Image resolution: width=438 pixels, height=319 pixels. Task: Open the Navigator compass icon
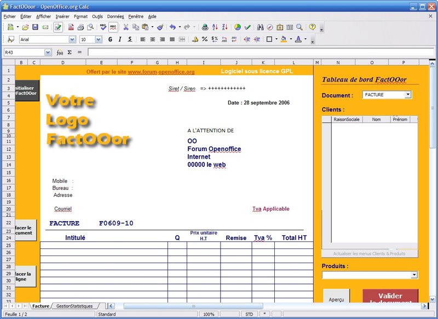pyautogui.click(x=270, y=27)
